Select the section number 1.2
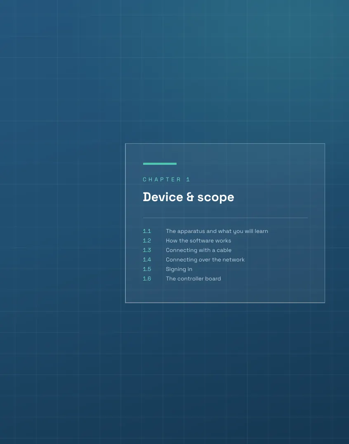The height and width of the screenshot is (444, 349). pos(147,240)
